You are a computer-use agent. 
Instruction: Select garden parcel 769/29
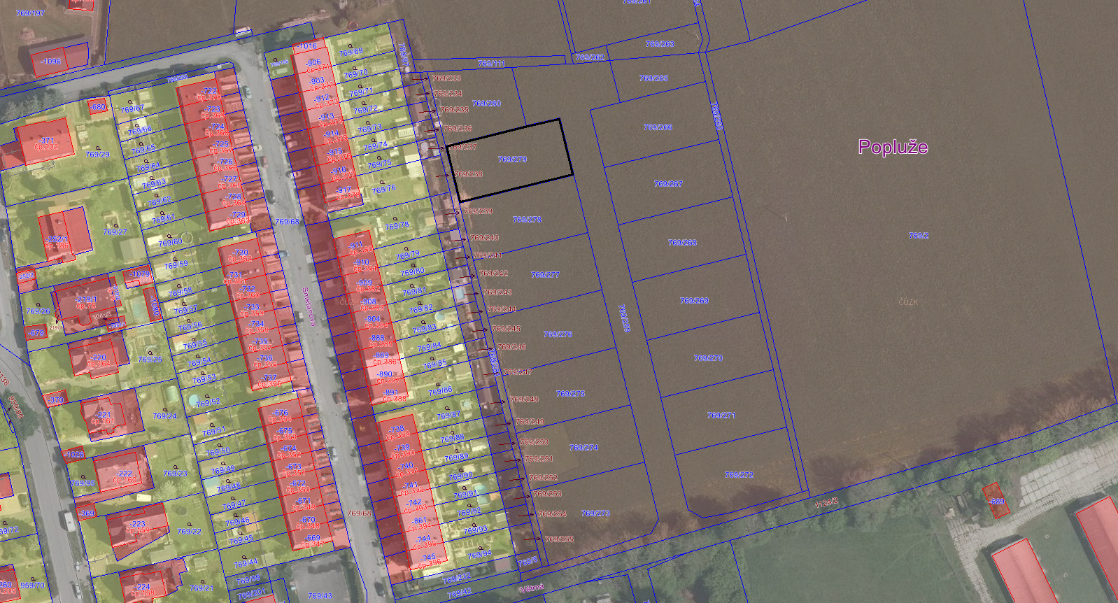pos(97,155)
